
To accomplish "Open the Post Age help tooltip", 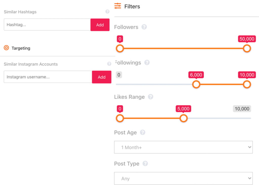I will [x=142, y=132].
